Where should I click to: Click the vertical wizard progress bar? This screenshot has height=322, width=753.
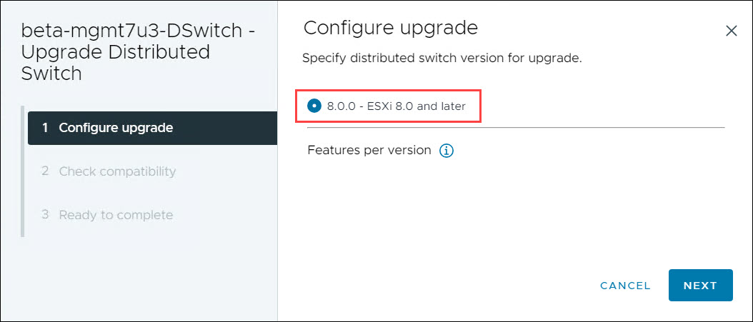[23, 172]
